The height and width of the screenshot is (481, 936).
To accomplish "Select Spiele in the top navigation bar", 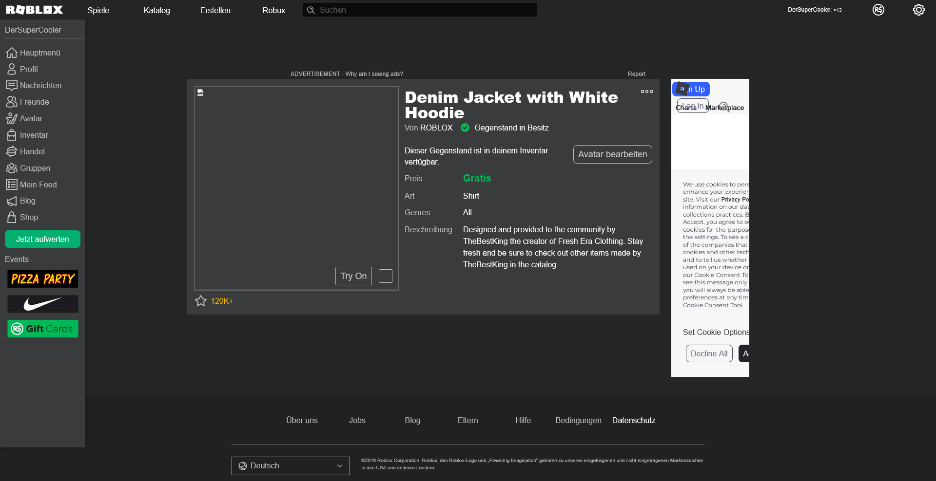I will [x=98, y=10].
